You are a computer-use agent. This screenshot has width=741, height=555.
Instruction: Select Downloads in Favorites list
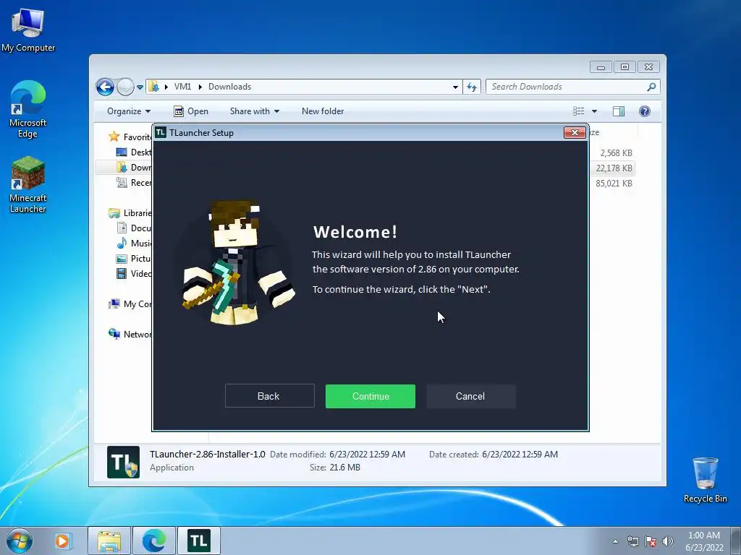(x=134, y=168)
